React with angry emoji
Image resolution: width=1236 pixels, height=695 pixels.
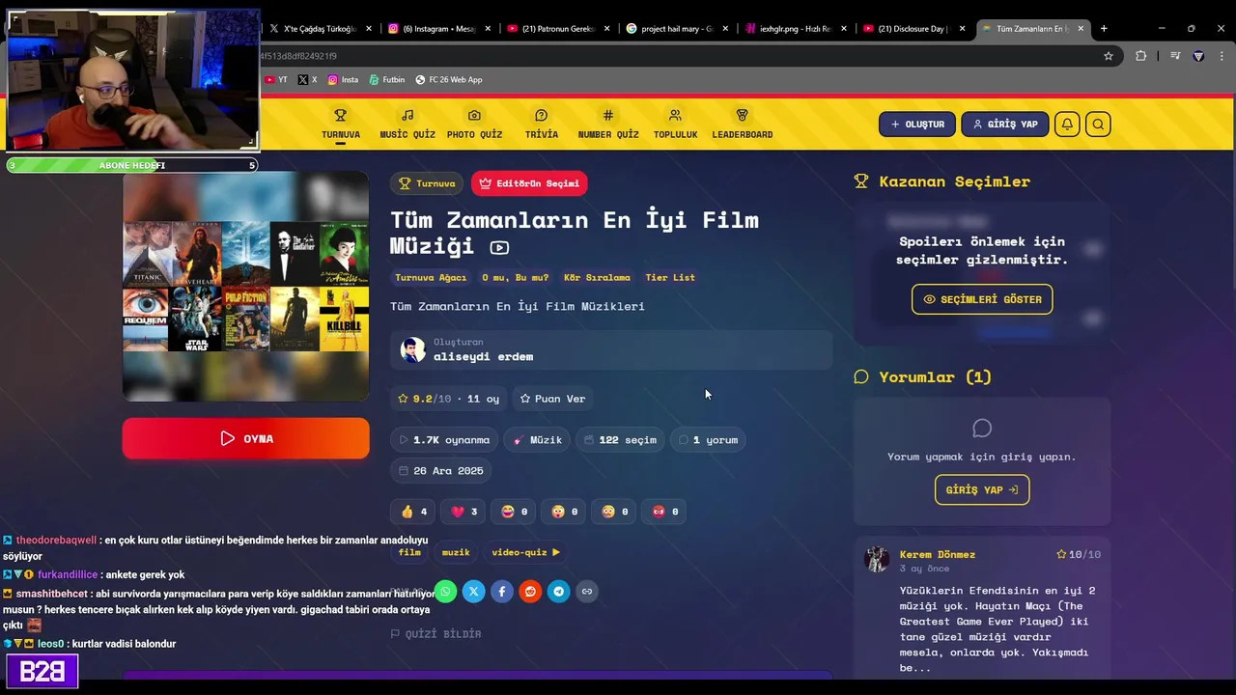click(x=664, y=512)
